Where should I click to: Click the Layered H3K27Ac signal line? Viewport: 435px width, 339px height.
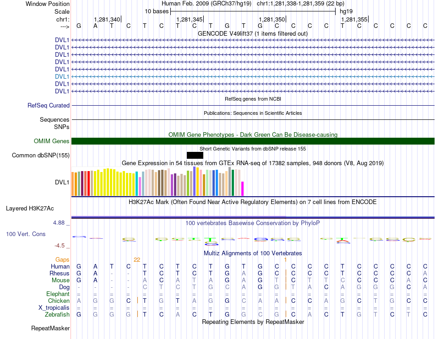click(253, 217)
